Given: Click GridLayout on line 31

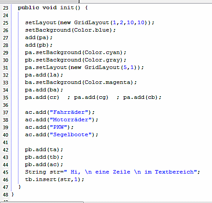Looking at the screenshot, I should [102, 67].
